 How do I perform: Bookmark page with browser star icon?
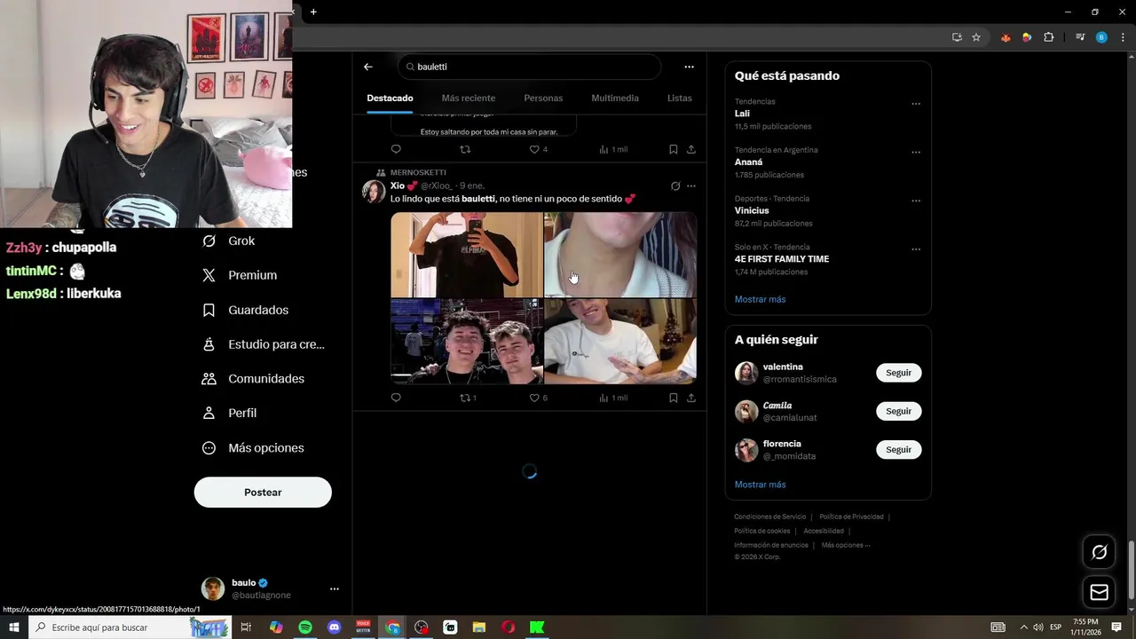coord(976,37)
